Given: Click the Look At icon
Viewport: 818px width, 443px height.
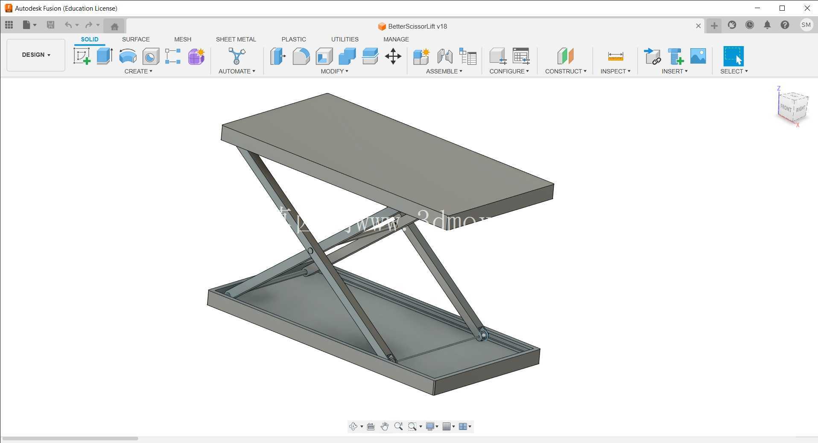Looking at the screenshot, I should pos(371,426).
